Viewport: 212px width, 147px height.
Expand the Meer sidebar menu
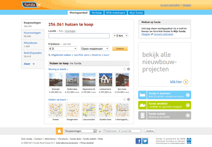[x=29, y=64]
